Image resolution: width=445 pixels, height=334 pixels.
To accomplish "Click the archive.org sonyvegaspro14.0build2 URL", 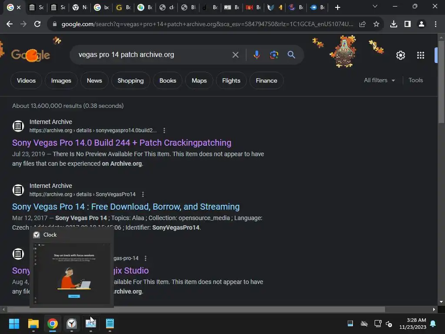I will 93,130.
